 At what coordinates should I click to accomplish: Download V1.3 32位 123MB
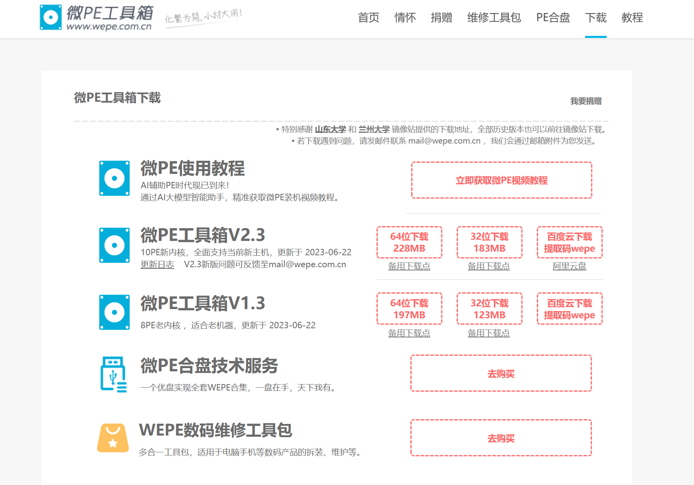pyautogui.click(x=489, y=309)
